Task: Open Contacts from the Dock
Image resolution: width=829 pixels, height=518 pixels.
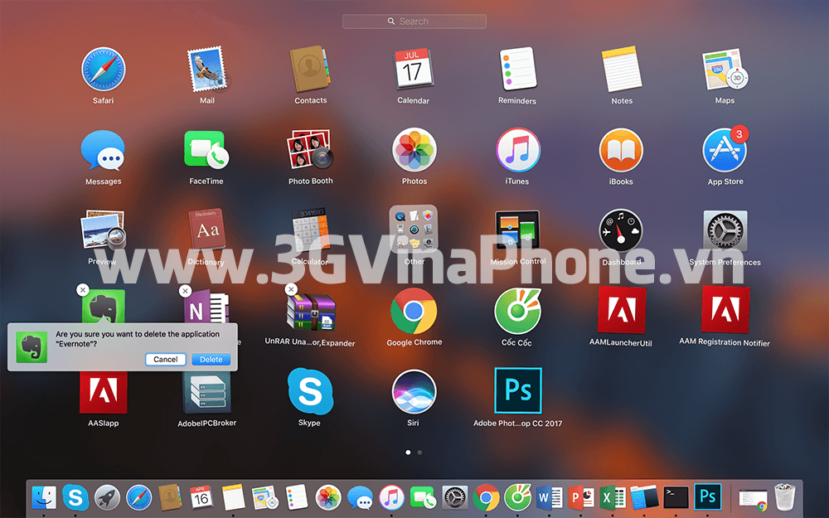Action: click(170, 497)
